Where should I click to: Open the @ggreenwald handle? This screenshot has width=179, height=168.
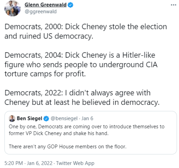tap(40, 12)
